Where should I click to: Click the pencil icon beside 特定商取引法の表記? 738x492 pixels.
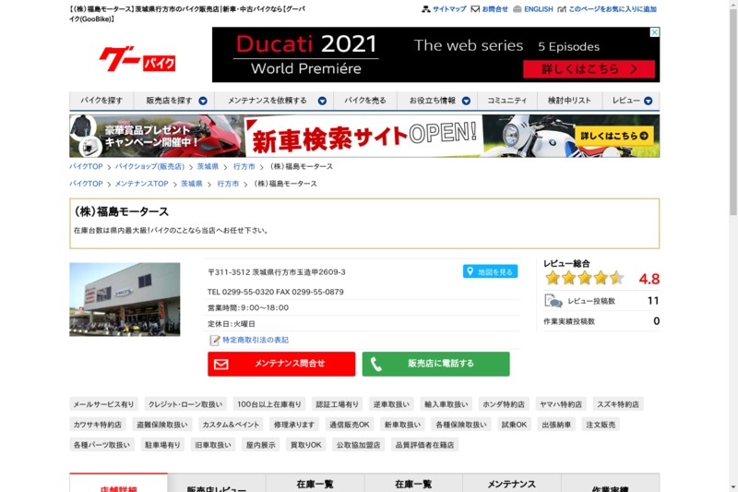click(215, 340)
